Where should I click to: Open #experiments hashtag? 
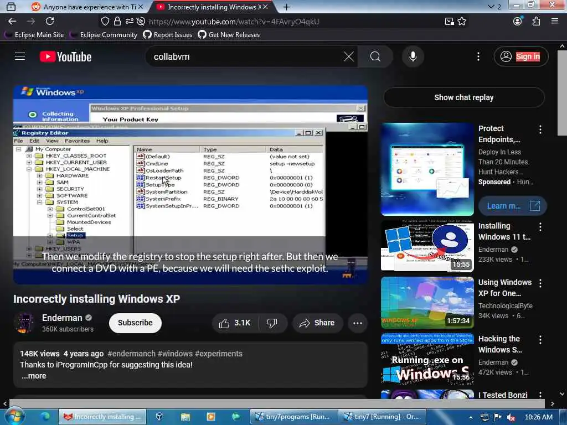click(x=218, y=354)
